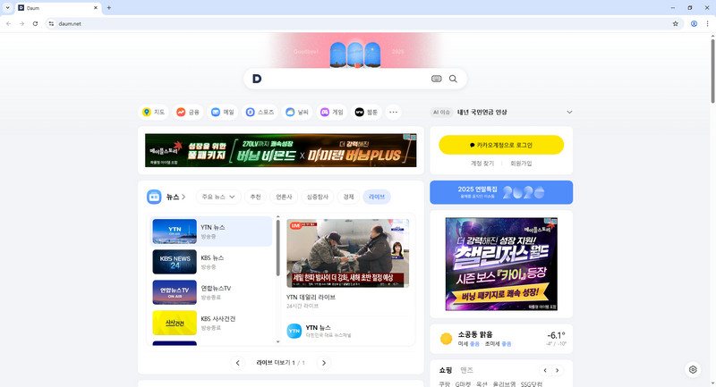Go to previous live news page
The width and height of the screenshot is (716, 387).
pyautogui.click(x=237, y=363)
